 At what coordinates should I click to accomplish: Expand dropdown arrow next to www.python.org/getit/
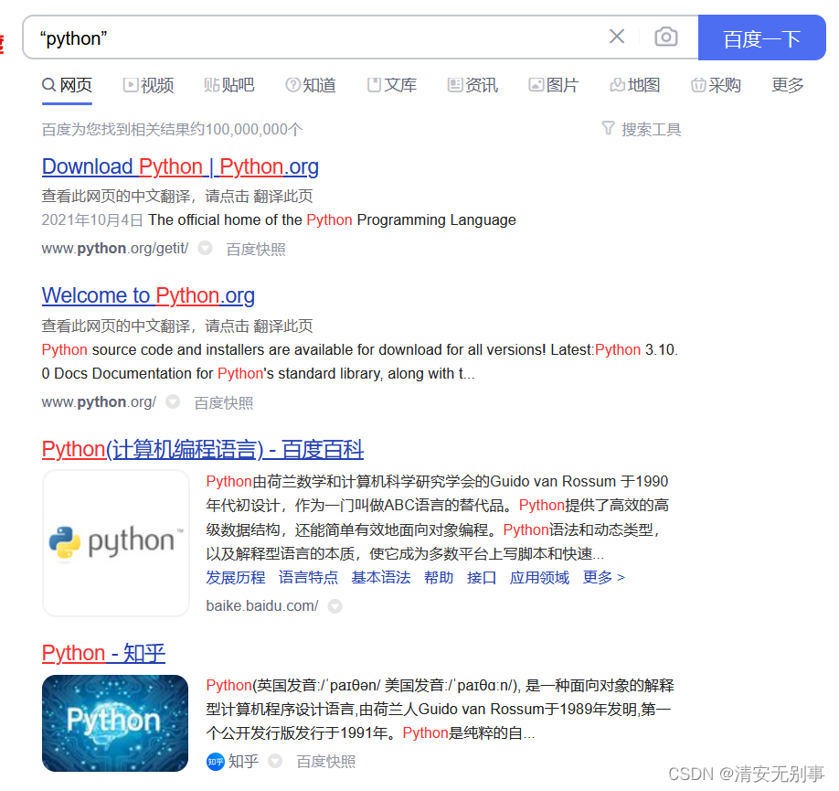click(205, 249)
